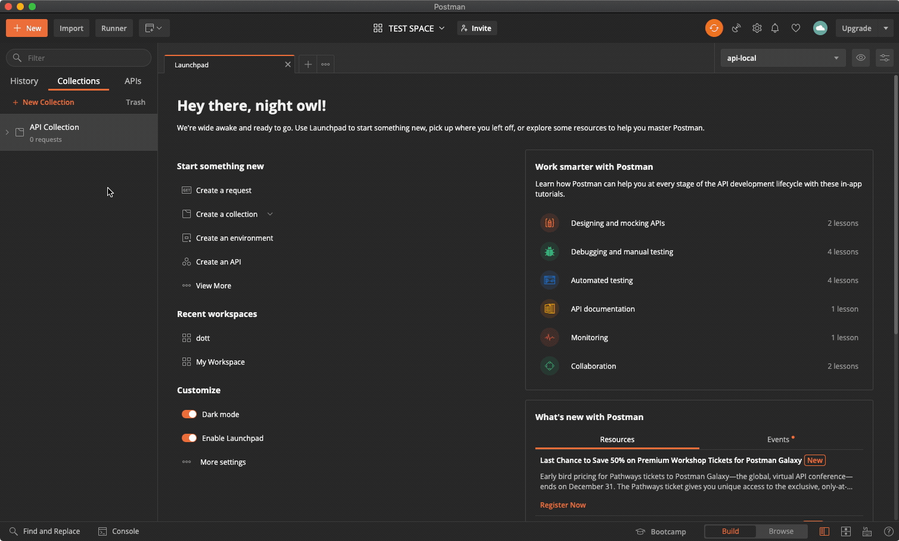Open notifications bell icon
The height and width of the screenshot is (541, 899).
tap(775, 28)
